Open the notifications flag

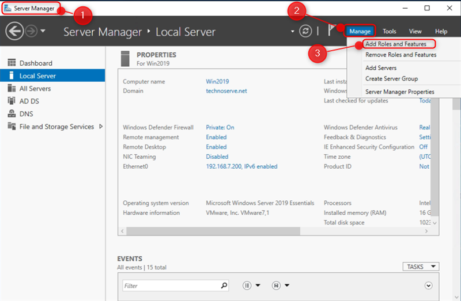[331, 31]
